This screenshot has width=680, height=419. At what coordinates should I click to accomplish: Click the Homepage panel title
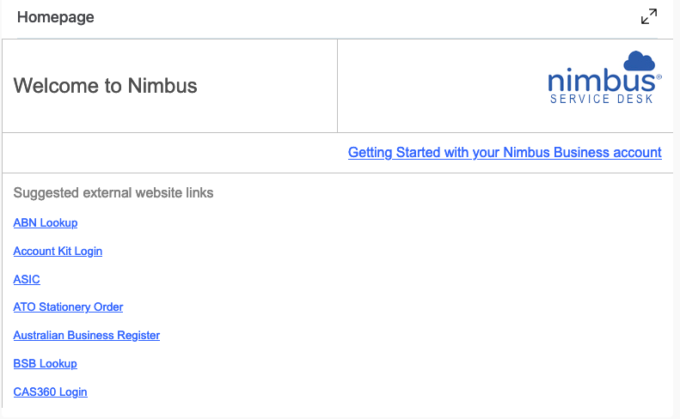(56, 17)
